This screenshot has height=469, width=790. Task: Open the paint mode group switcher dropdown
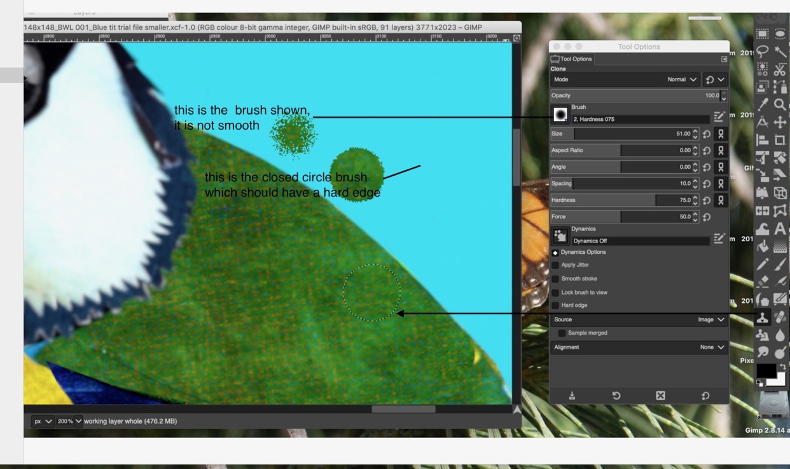[x=715, y=80]
